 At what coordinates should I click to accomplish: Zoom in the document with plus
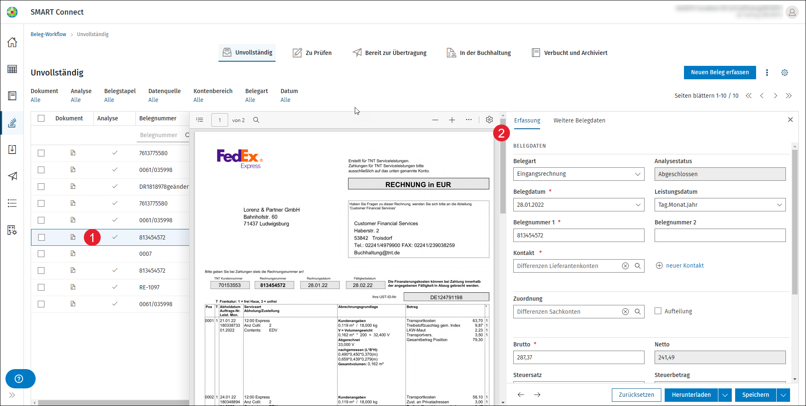point(452,120)
